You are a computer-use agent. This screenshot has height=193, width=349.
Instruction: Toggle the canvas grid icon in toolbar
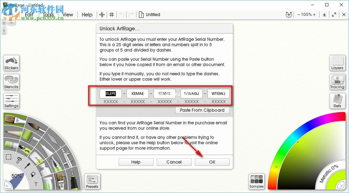point(112,15)
